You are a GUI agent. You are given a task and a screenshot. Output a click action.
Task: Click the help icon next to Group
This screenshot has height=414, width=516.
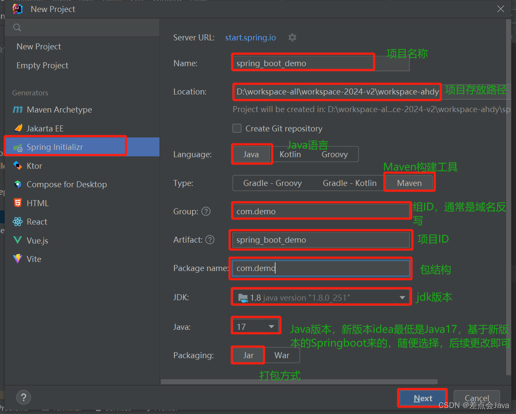(206, 211)
